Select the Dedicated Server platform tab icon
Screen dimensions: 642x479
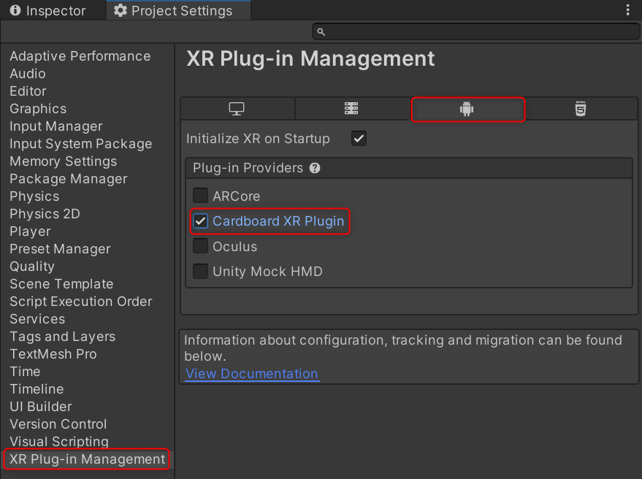[x=351, y=109]
